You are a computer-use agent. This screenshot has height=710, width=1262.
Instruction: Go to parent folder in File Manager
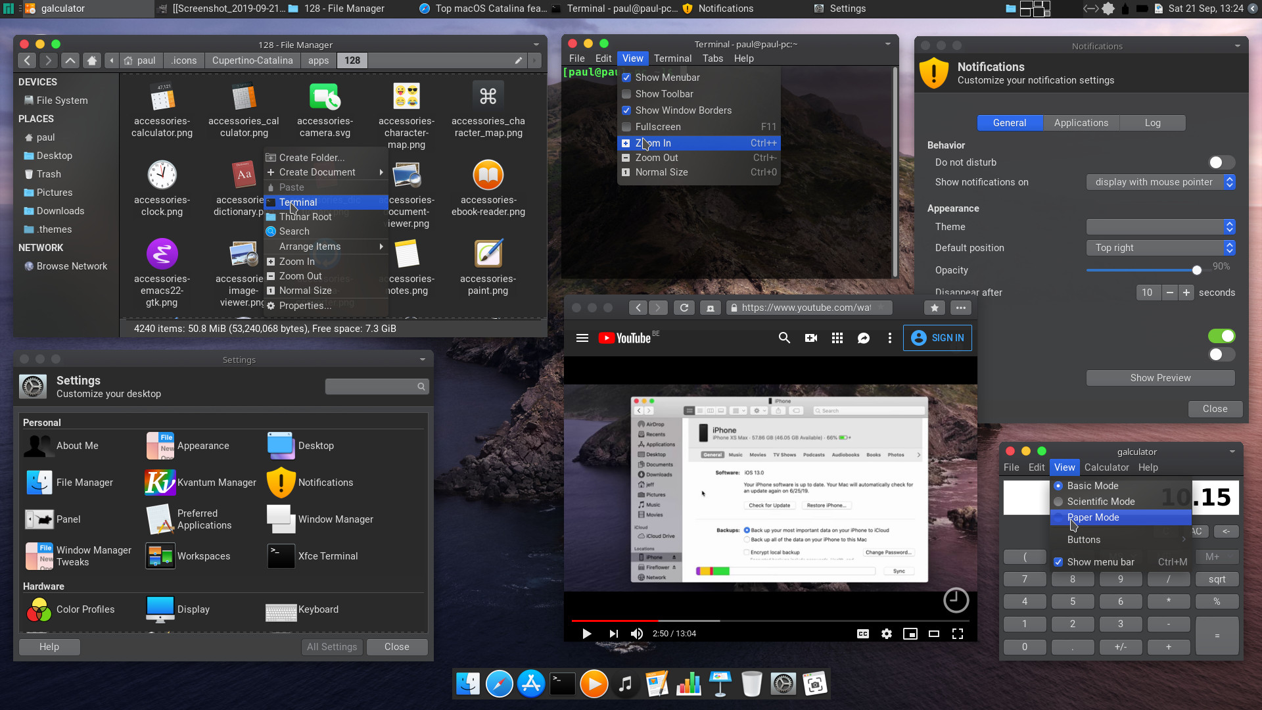(70, 60)
